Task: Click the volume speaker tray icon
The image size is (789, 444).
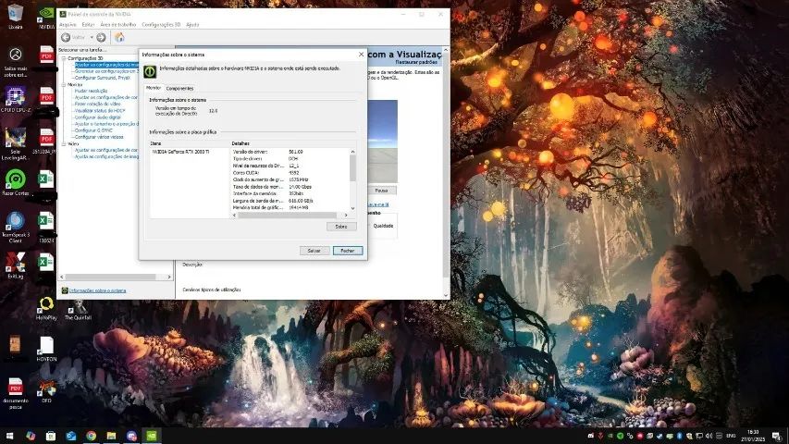Action: (x=709, y=436)
